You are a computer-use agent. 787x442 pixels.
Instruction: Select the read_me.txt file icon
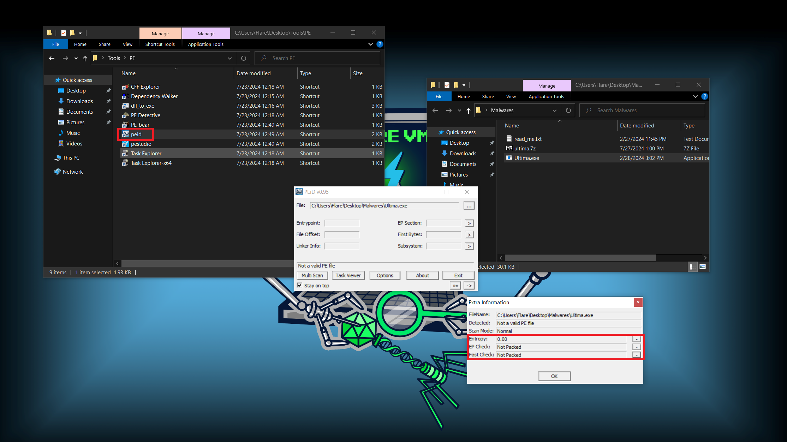509,139
